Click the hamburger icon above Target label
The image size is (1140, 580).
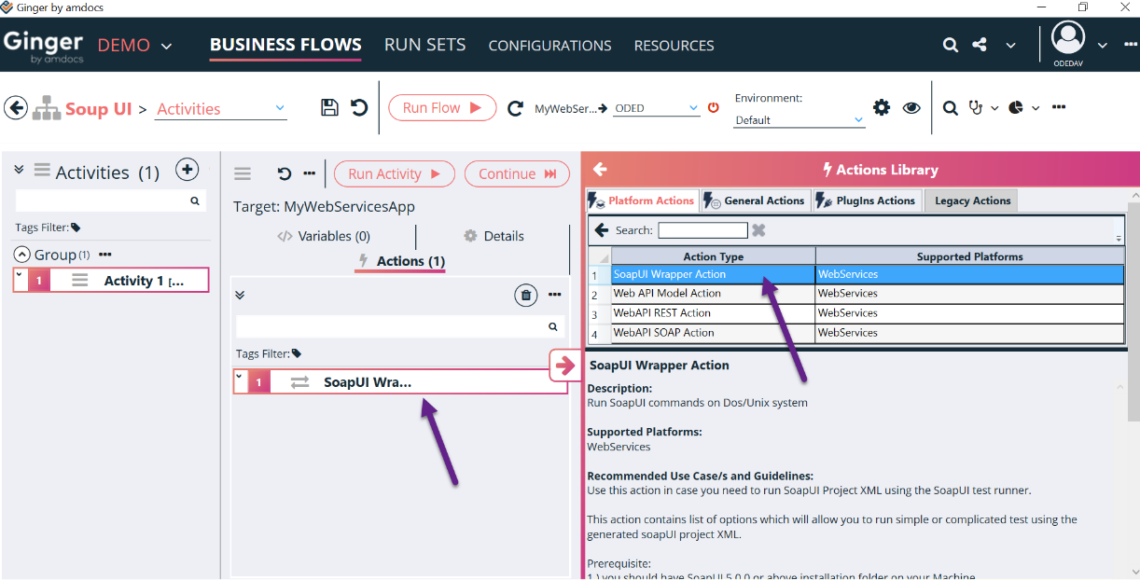click(x=243, y=173)
